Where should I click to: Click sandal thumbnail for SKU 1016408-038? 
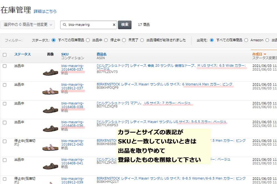(x=50, y=110)
